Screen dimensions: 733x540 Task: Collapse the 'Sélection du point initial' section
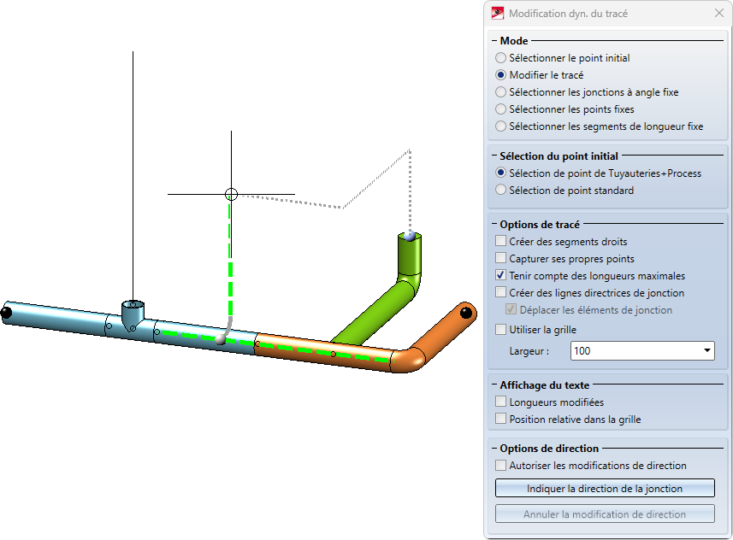(494, 156)
